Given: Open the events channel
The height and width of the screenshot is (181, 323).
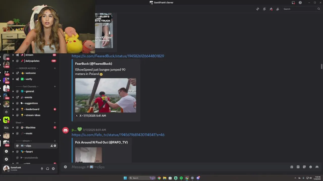Looking at the screenshot, I should [36, 98].
